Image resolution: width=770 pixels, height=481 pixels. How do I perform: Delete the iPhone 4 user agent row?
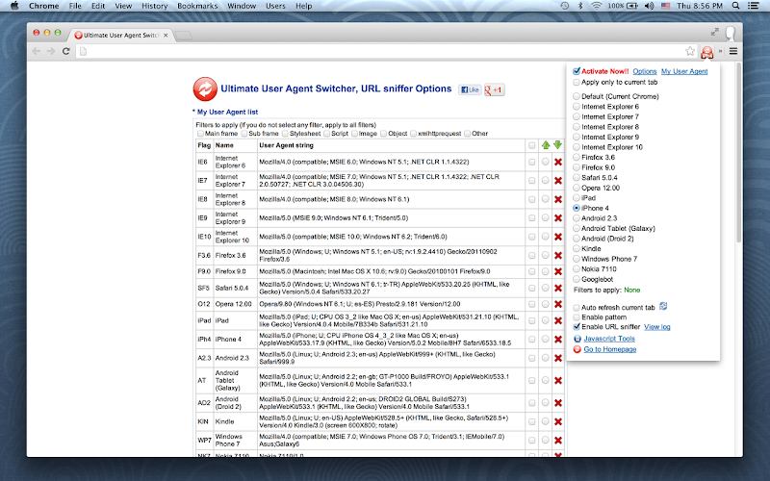coord(558,340)
